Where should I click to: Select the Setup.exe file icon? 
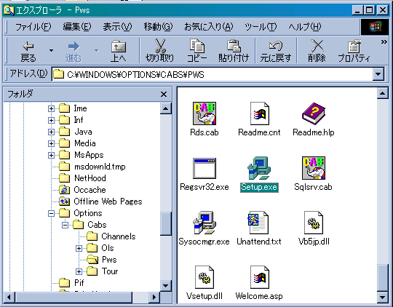click(x=259, y=168)
